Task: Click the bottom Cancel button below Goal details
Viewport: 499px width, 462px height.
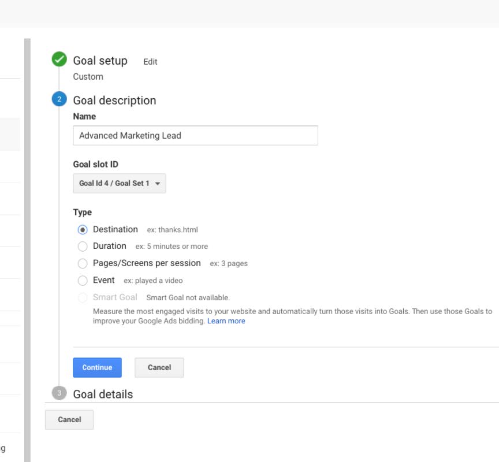Action: tap(69, 420)
